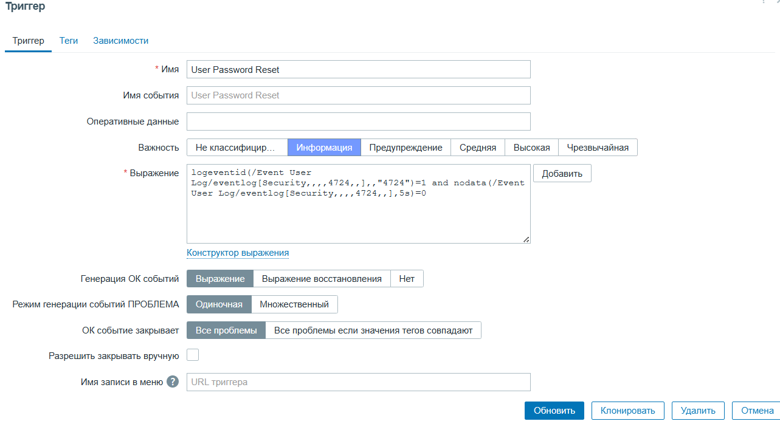Click 'Обновить' to save the trigger
Screen dimensions: 780x424
554,411
